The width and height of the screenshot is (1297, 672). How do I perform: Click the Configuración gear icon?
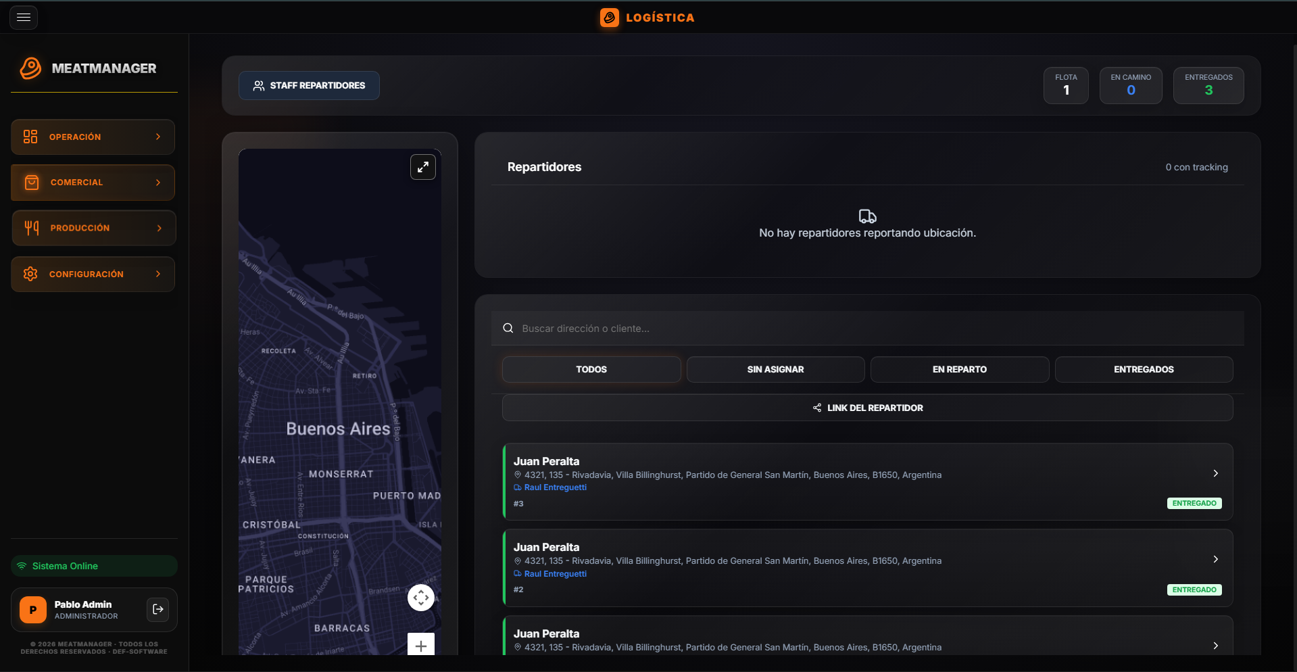click(30, 274)
